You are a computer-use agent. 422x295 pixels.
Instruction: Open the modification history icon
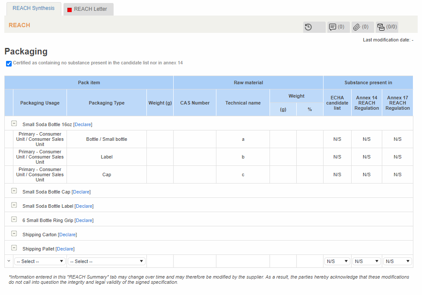pyautogui.click(x=308, y=27)
